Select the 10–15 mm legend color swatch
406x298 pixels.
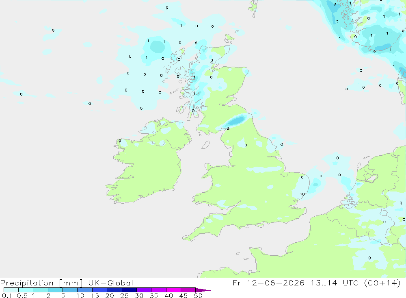(x=85, y=290)
